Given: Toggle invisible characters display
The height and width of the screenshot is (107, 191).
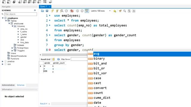Looking at the screenshot, I should (x=129, y=11).
